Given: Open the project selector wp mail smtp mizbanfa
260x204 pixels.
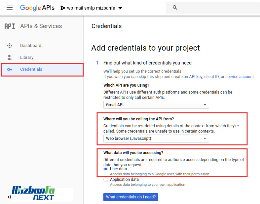Looking at the screenshot, I should pos(91,8).
